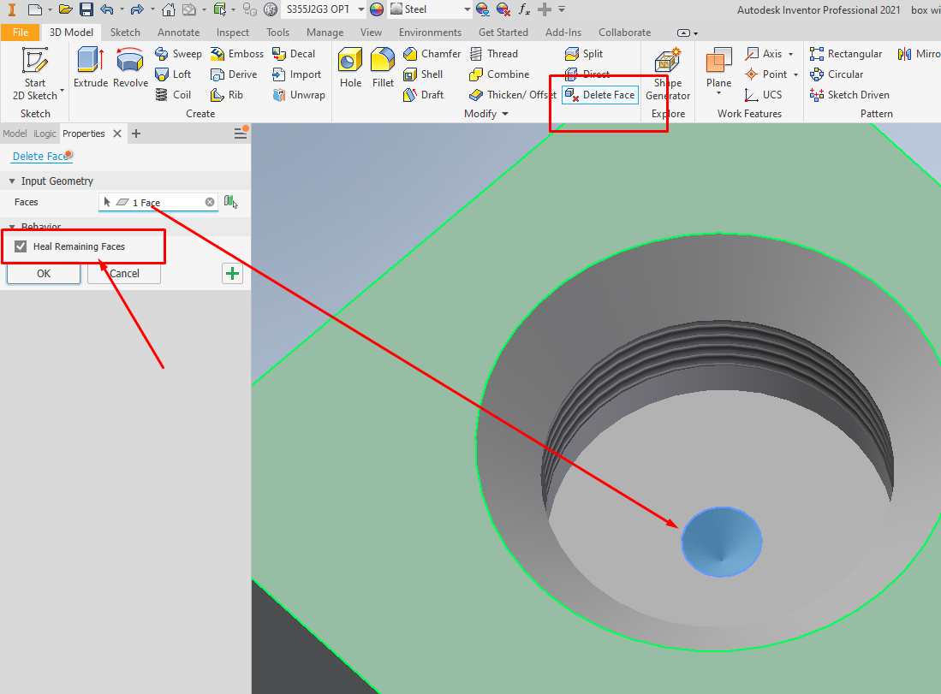The width and height of the screenshot is (941, 694).
Task: Click the Revolve tool
Action: click(129, 68)
